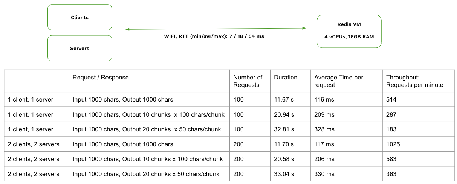The image size is (457, 184).
Task: Select the throughput value 363 cell
Action: [x=418, y=174]
